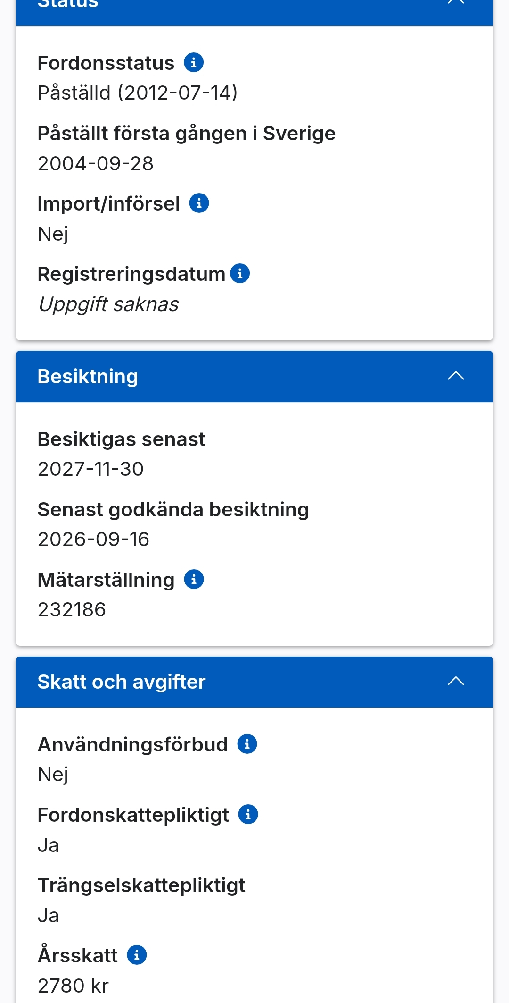Tap the Senast godkända besiktning date

93,539
